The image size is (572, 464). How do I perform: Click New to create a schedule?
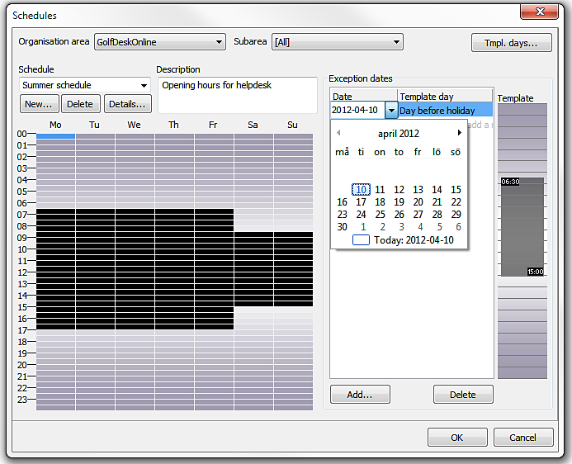[x=39, y=104]
